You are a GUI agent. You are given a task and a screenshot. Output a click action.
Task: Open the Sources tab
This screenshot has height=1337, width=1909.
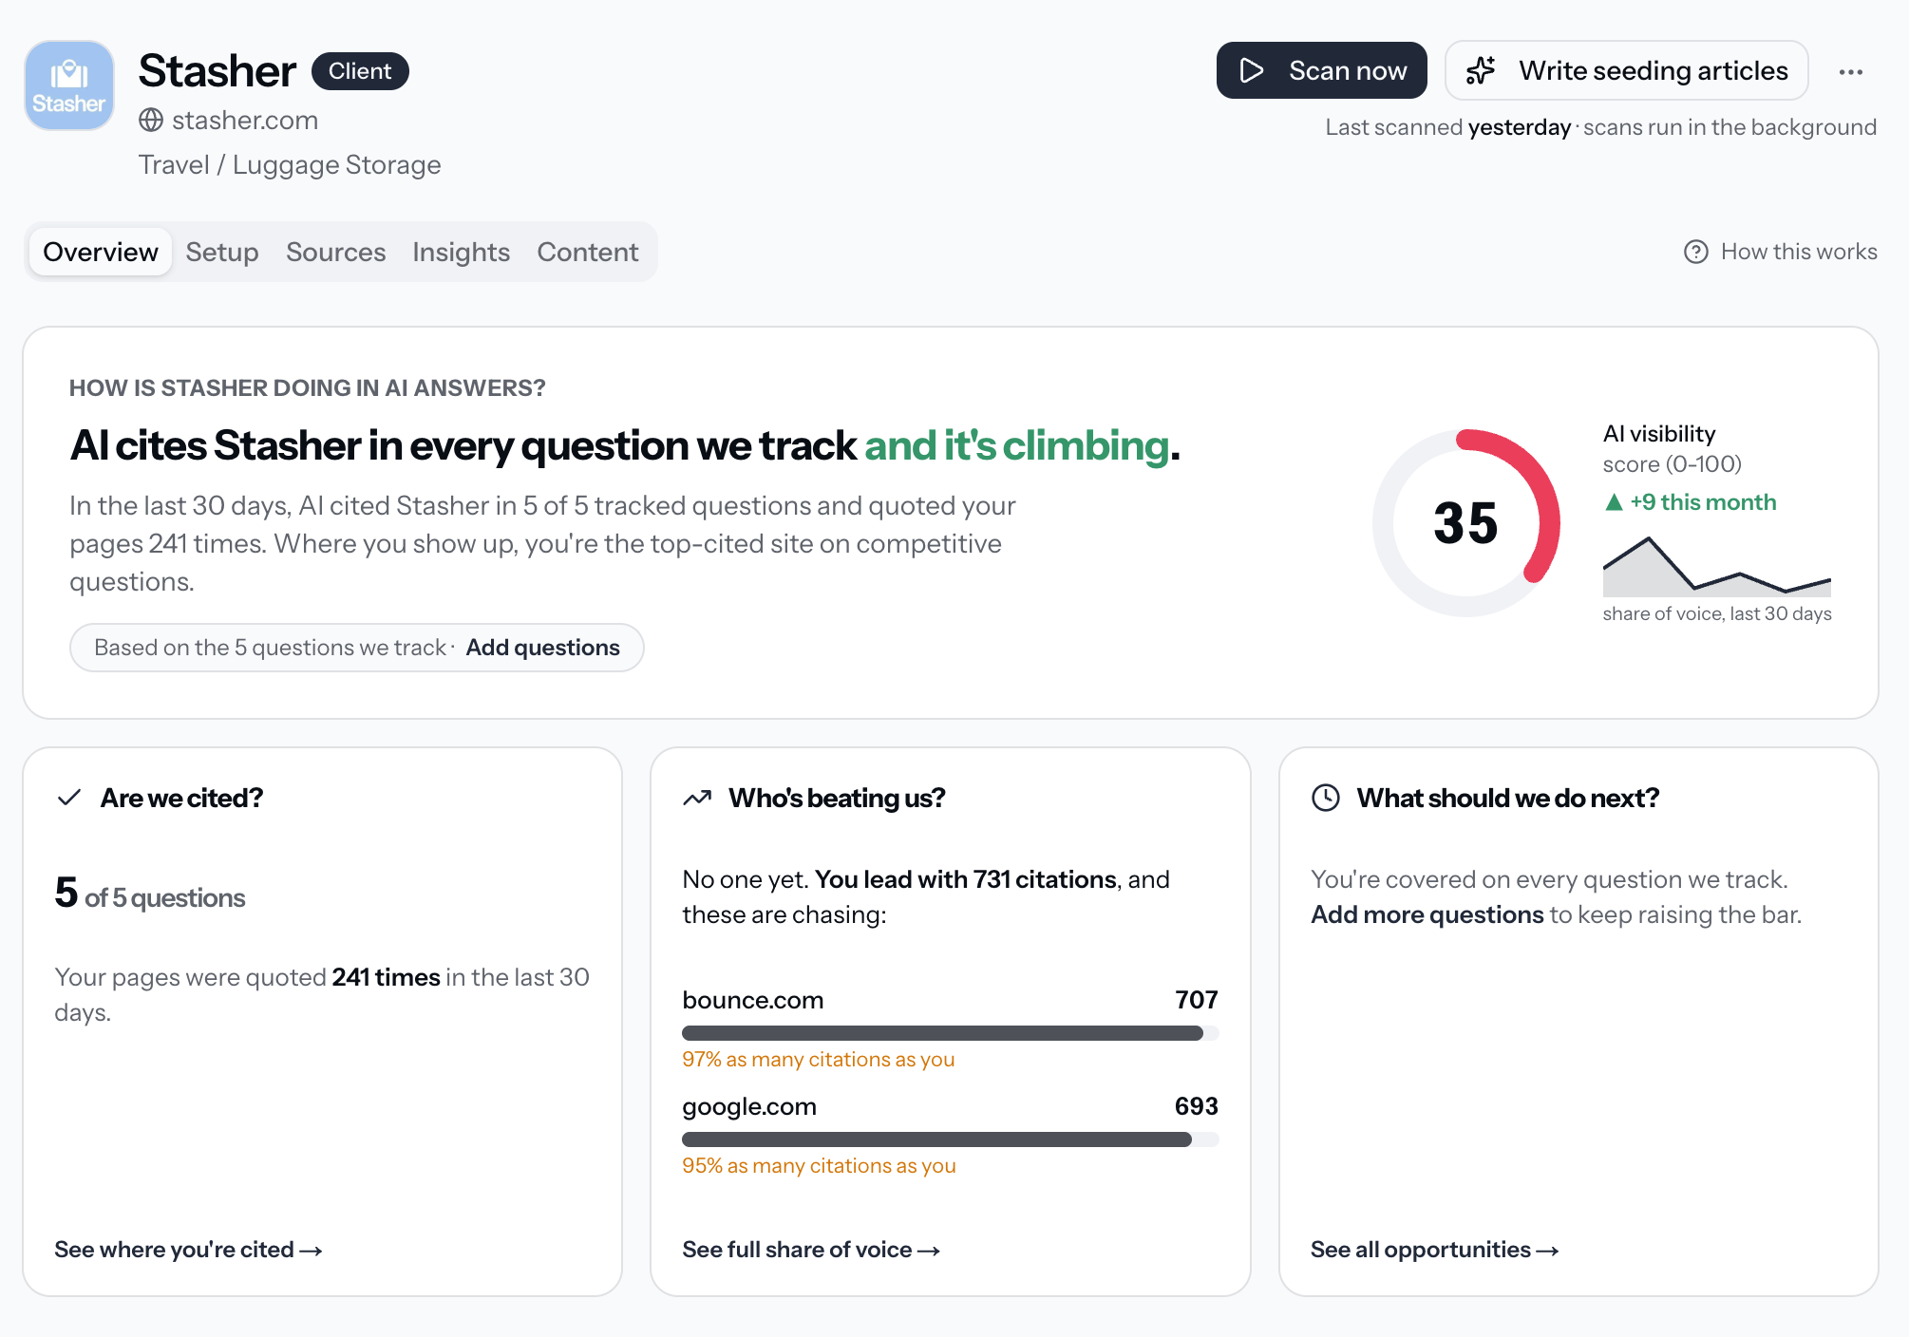click(336, 252)
